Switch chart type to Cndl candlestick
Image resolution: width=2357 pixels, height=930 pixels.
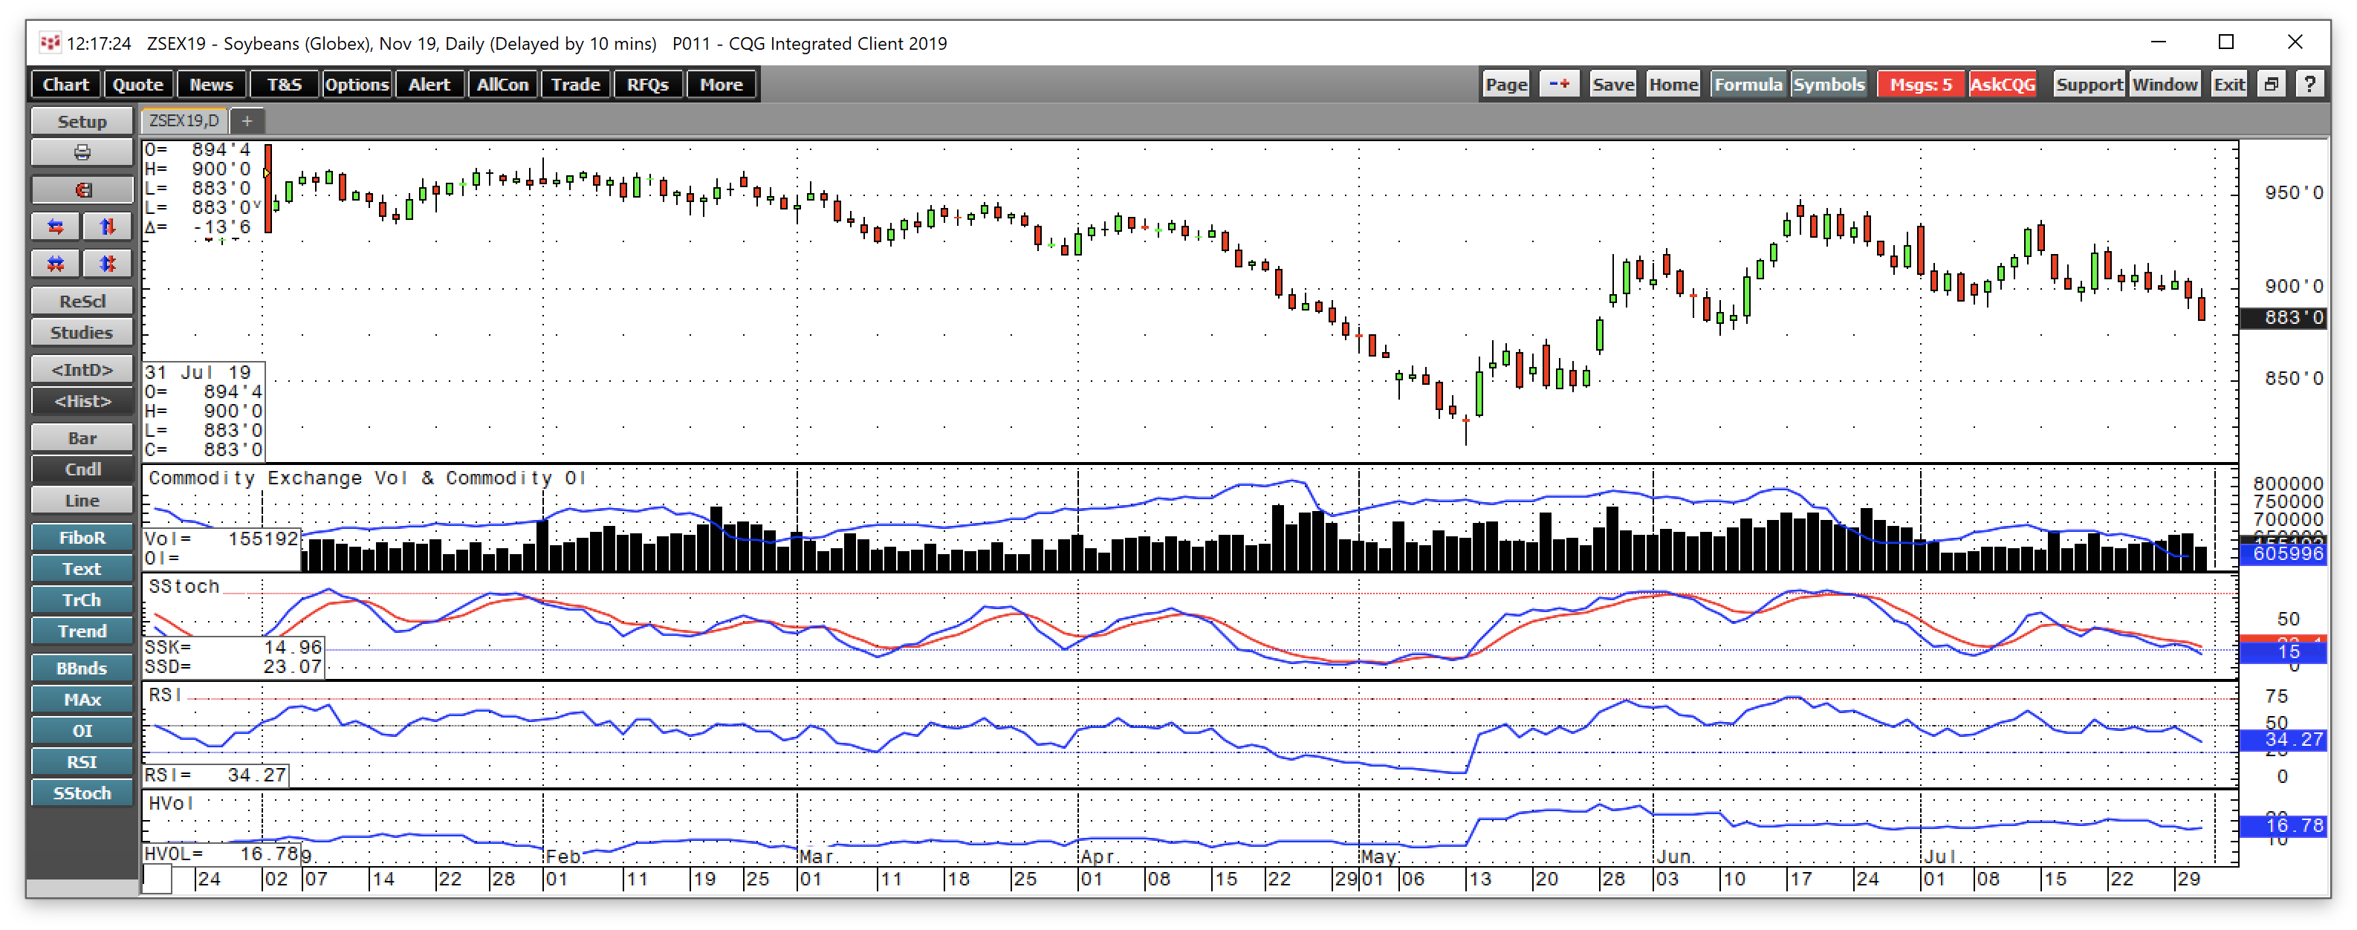pos(82,470)
